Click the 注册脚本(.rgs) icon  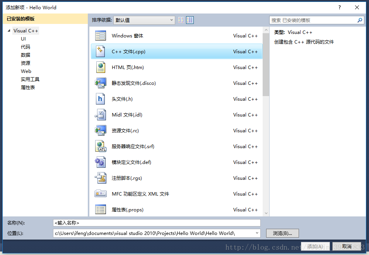coord(101,178)
